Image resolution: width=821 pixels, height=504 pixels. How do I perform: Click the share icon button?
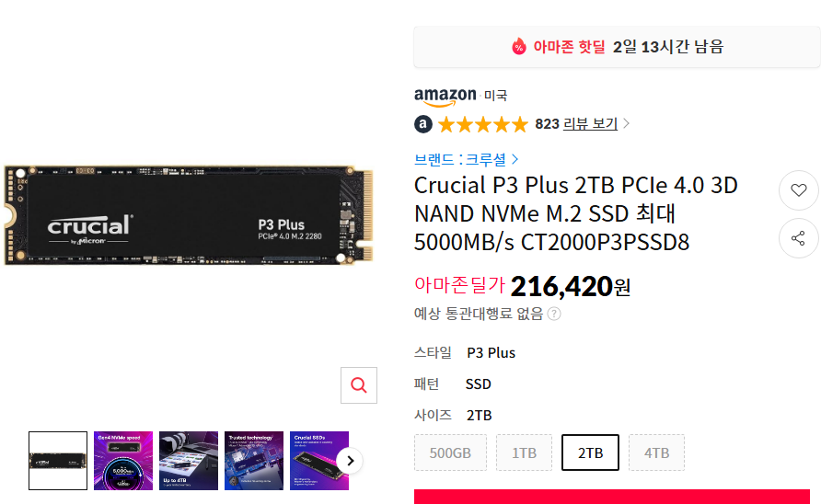pyautogui.click(x=799, y=238)
